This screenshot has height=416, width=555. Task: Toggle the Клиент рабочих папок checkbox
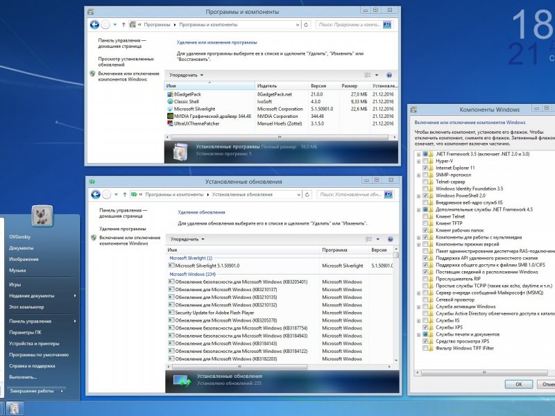(425, 230)
